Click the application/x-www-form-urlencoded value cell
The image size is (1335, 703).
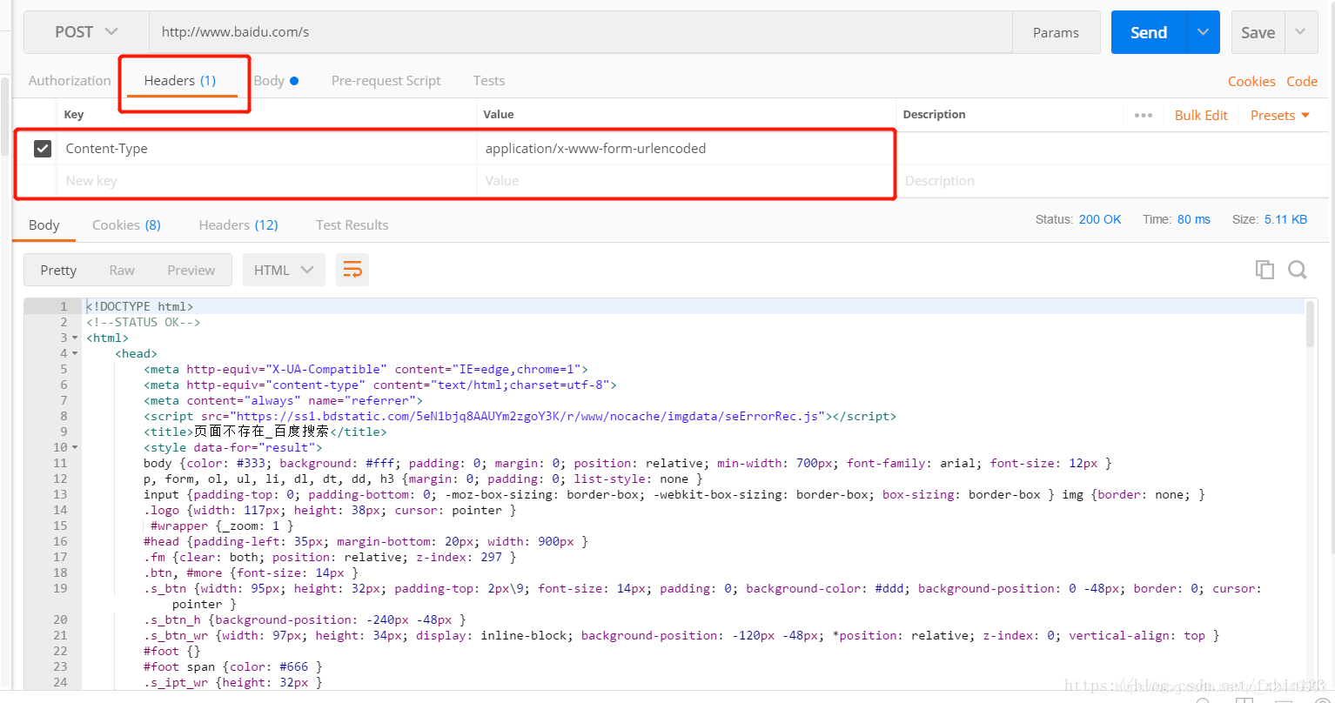(x=686, y=149)
